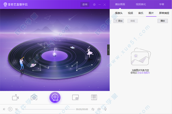Image resolution: width=172 pixels, height=114 pixels.
Task: Select the 摄像头 source tab
Action: [x=119, y=13]
